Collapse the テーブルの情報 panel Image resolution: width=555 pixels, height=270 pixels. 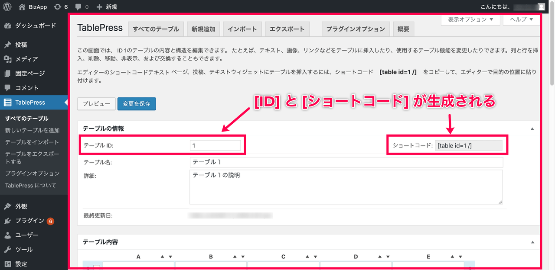tap(532, 129)
